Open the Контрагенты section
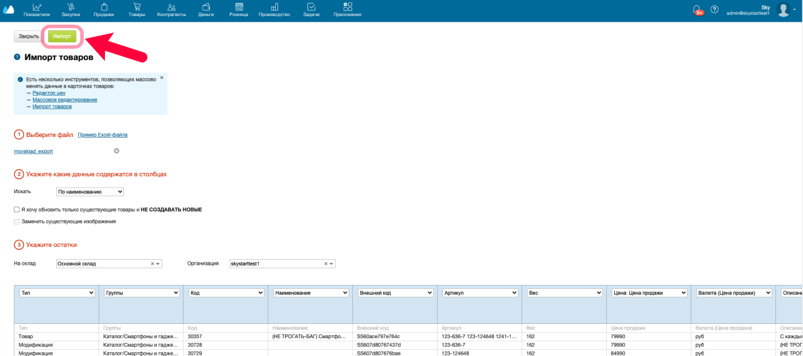 171,10
